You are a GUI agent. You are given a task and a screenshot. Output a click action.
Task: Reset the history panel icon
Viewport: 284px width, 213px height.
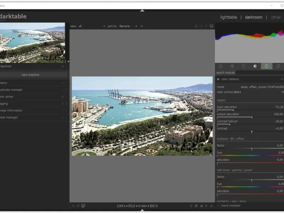pos(62,83)
